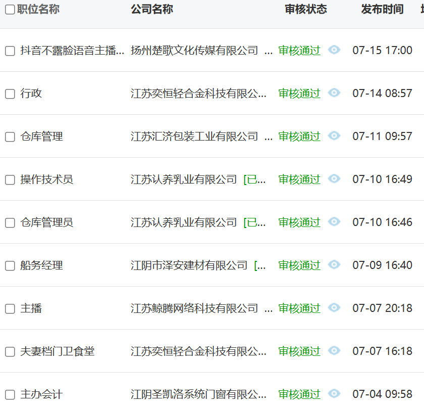Click 审核通过 status in 主办会计 row
424x408 pixels.
[300, 394]
